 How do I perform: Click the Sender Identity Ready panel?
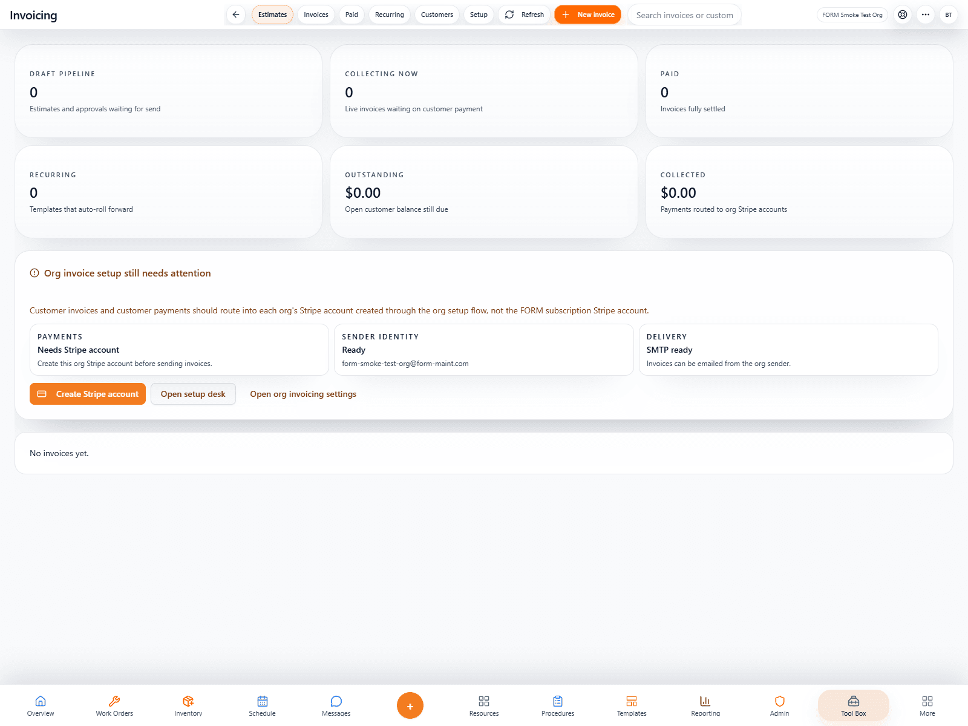tap(484, 350)
